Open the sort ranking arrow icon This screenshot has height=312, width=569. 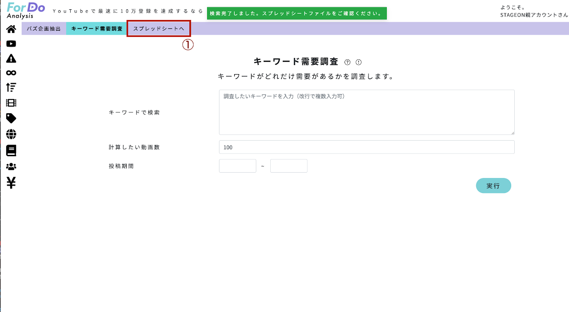click(x=11, y=87)
